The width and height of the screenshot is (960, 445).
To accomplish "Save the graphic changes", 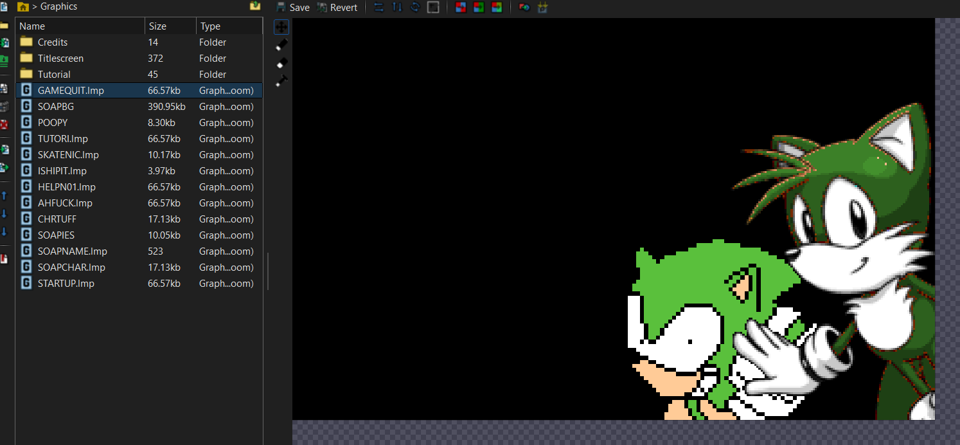I will [293, 7].
